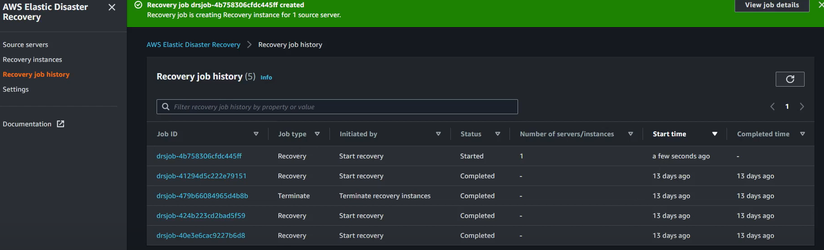Click the refresh icon button
Image resolution: width=824 pixels, height=250 pixels.
pyautogui.click(x=790, y=79)
